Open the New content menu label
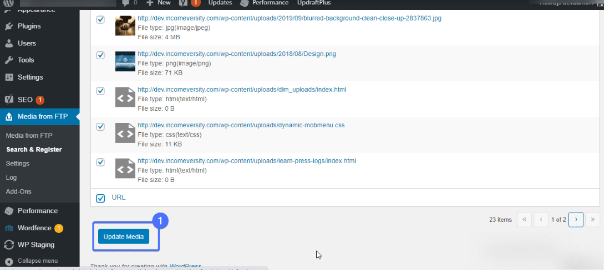 [x=164, y=3]
